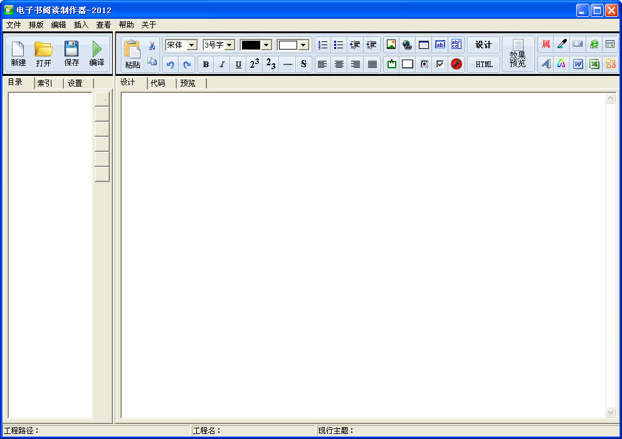Image resolution: width=622 pixels, height=439 pixels.
Task: Click the Internet Explorer icon
Action: pyautogui.click(x=594, y=44)
